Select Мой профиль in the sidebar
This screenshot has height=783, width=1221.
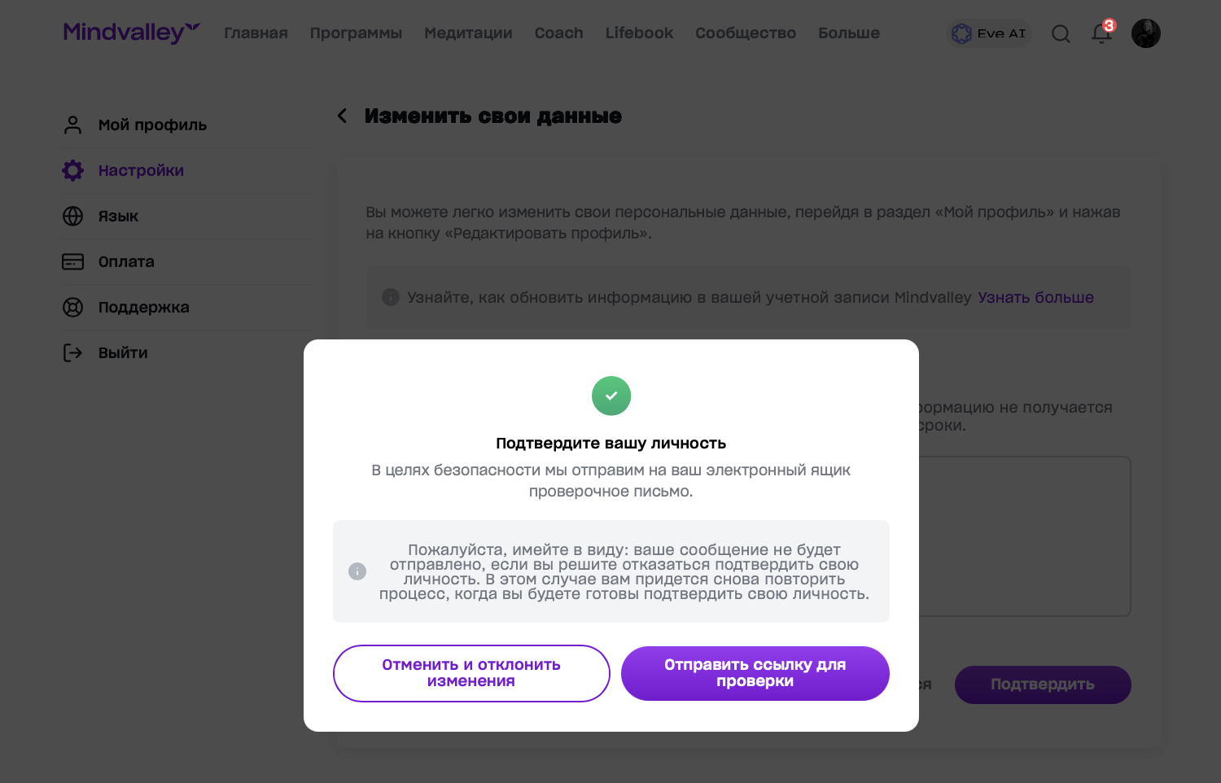pos(152,125)
